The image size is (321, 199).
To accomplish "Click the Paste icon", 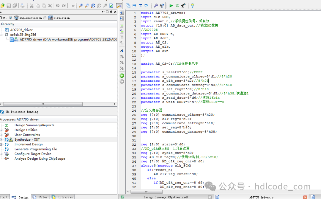I will tap(44, 6).
